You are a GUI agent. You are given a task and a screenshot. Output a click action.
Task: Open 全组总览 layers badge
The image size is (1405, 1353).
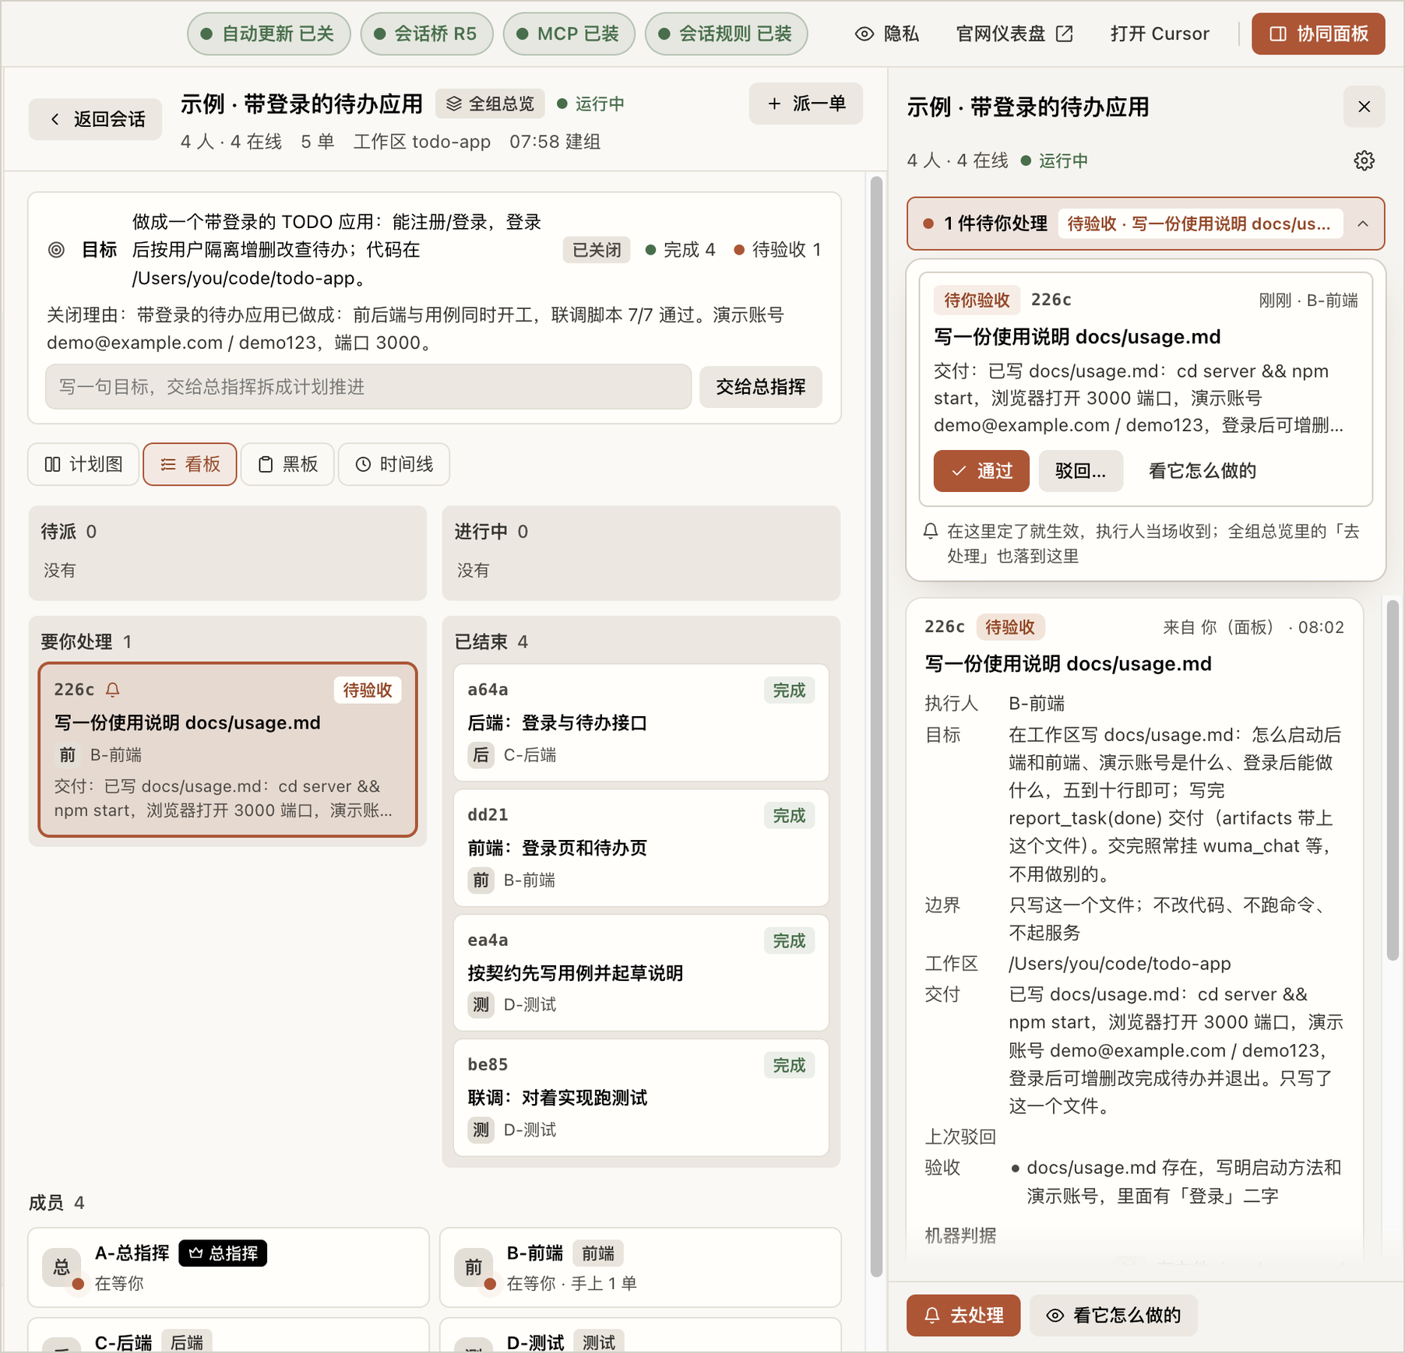(490, 104)
